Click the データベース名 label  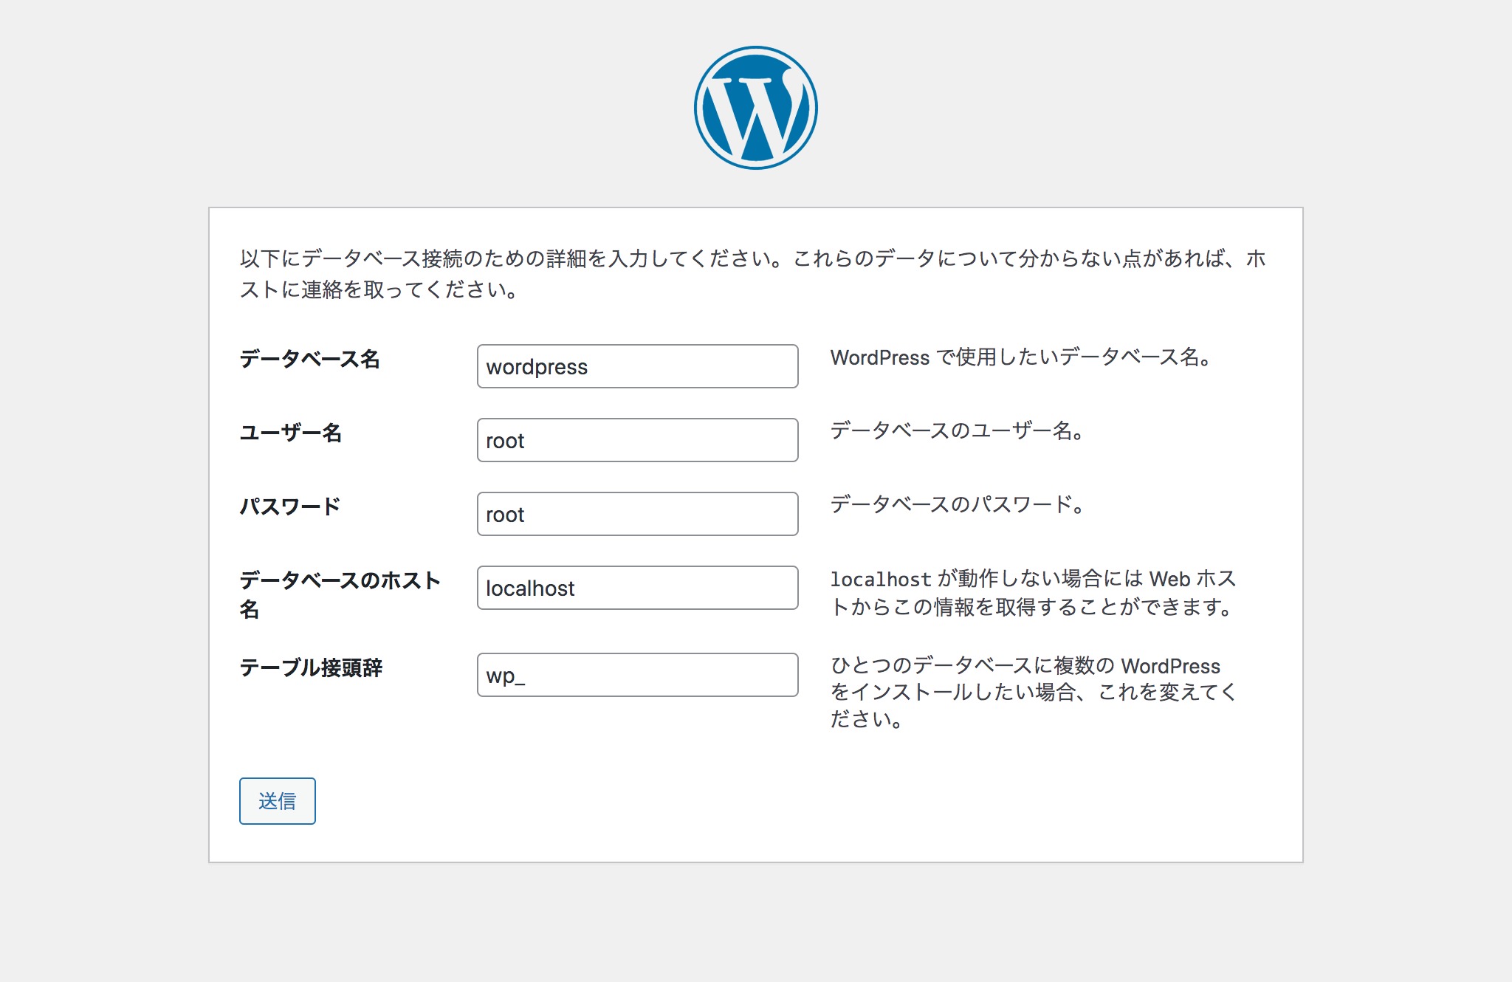tap(309, 359)
